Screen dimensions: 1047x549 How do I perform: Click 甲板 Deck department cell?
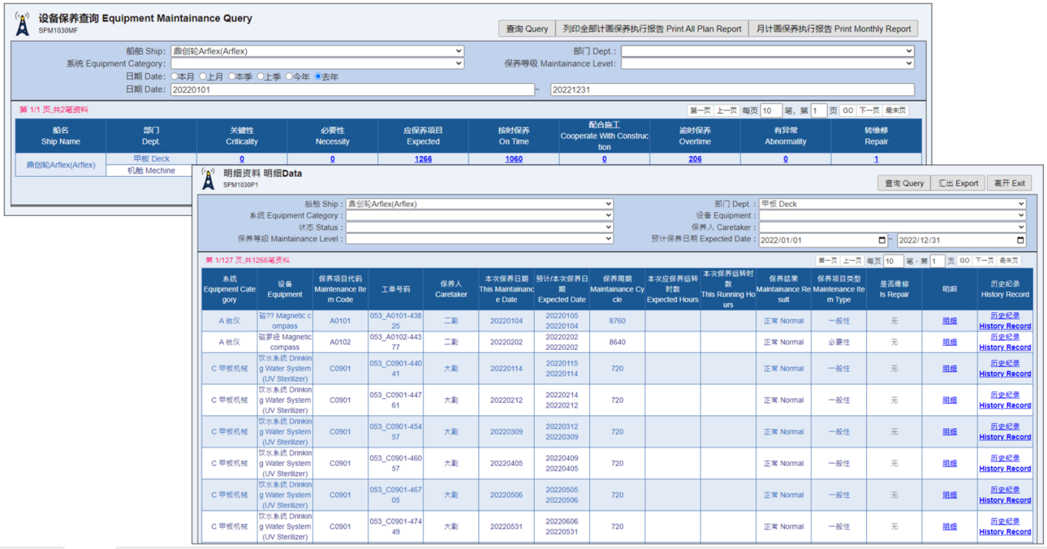click(151, 159)
